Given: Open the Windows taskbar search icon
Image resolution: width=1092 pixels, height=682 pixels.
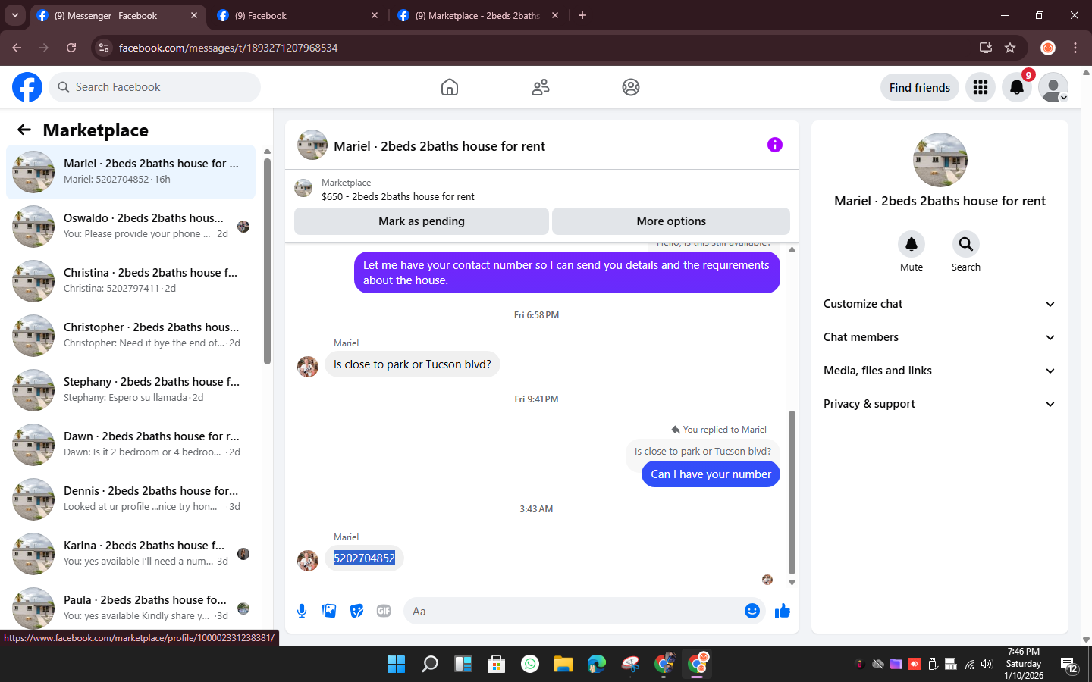Looking at the screenshot, I should click(430, 665).
